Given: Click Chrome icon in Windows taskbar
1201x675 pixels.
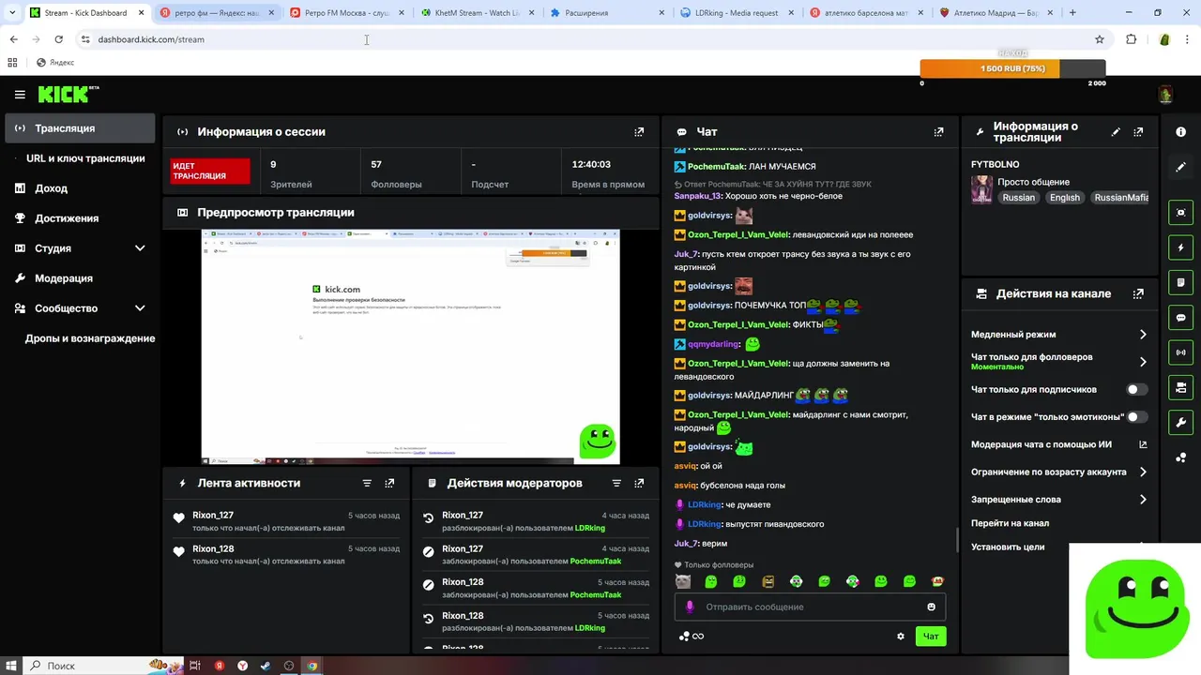Looking at the screenshot, I should tap(312, 666).
